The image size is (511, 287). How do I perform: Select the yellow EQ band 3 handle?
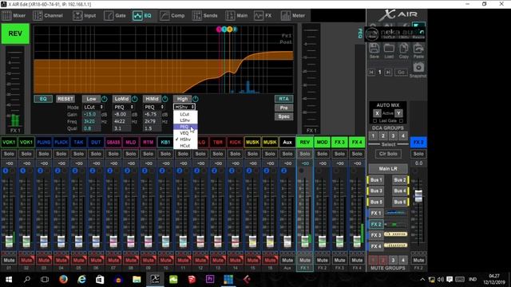coord(230,29)
